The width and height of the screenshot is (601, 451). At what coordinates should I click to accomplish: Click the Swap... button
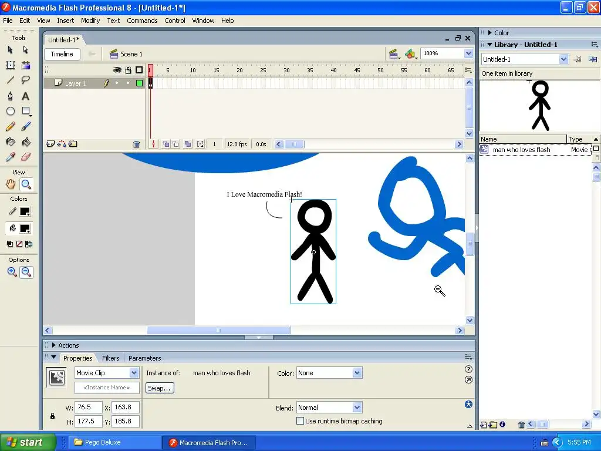160,388
